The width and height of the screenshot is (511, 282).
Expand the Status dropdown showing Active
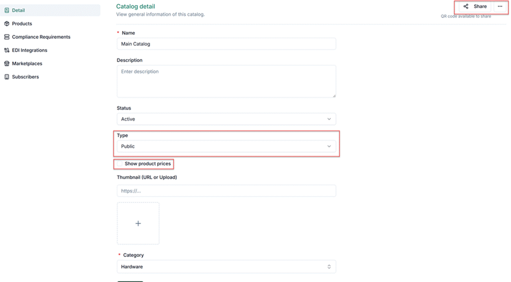(226, 119)
